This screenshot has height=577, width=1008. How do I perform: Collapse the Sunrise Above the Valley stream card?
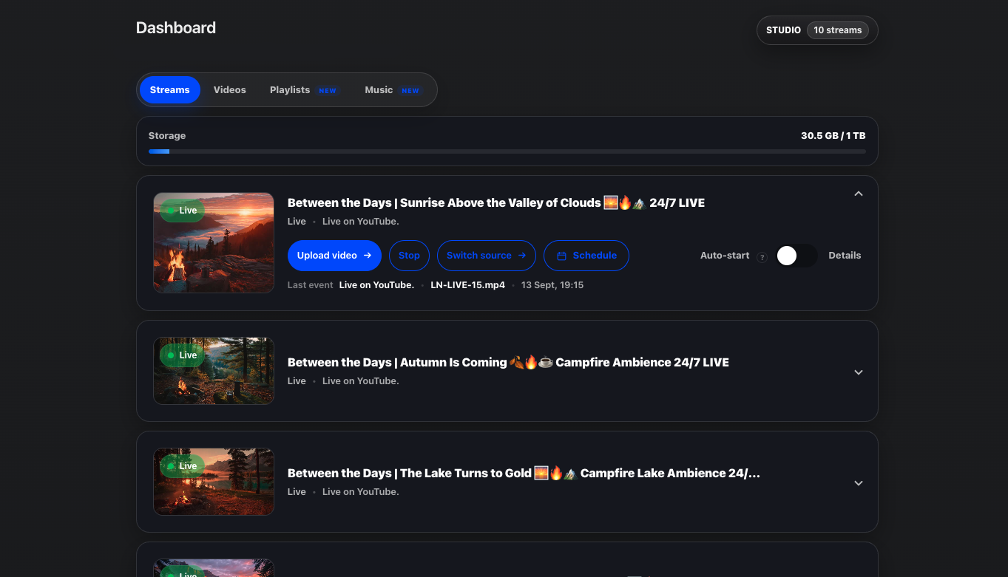coord(859,194)
